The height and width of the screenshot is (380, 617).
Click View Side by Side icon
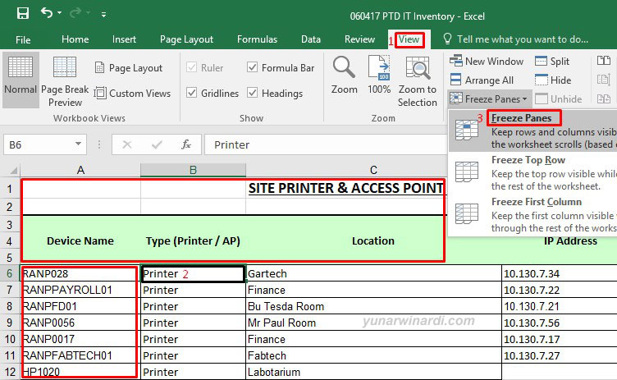[604, 61]
